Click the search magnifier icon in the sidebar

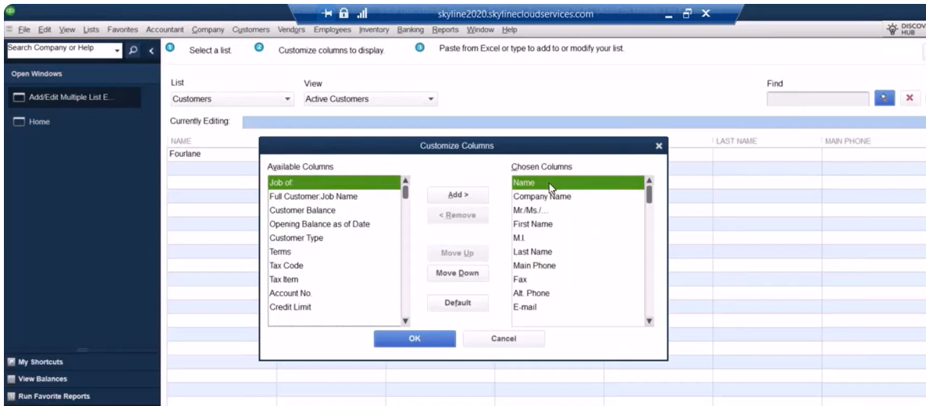pyautogui.click(x=133, y=50)
